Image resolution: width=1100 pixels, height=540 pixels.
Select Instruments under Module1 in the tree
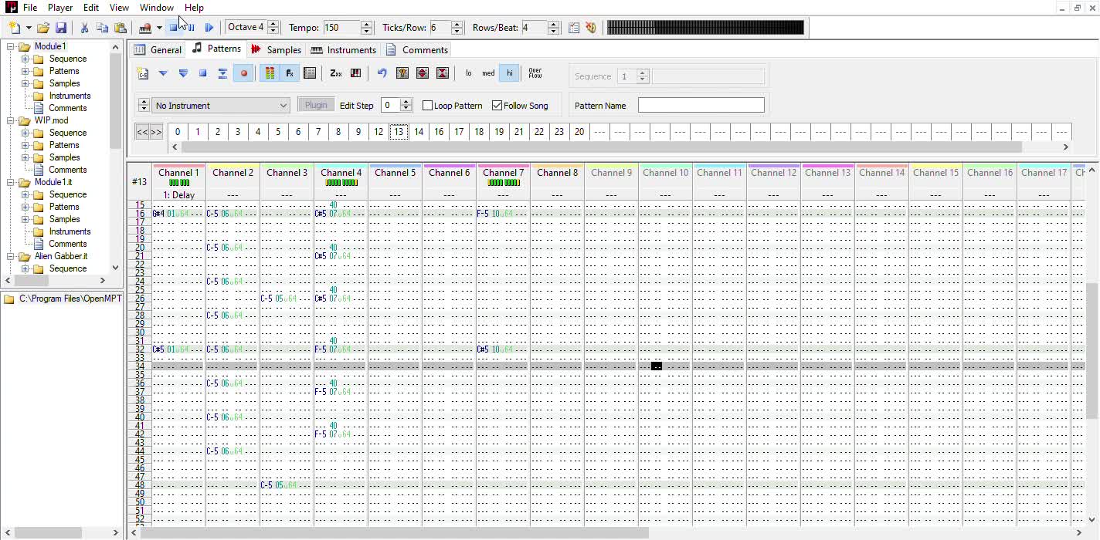point(70,96)
